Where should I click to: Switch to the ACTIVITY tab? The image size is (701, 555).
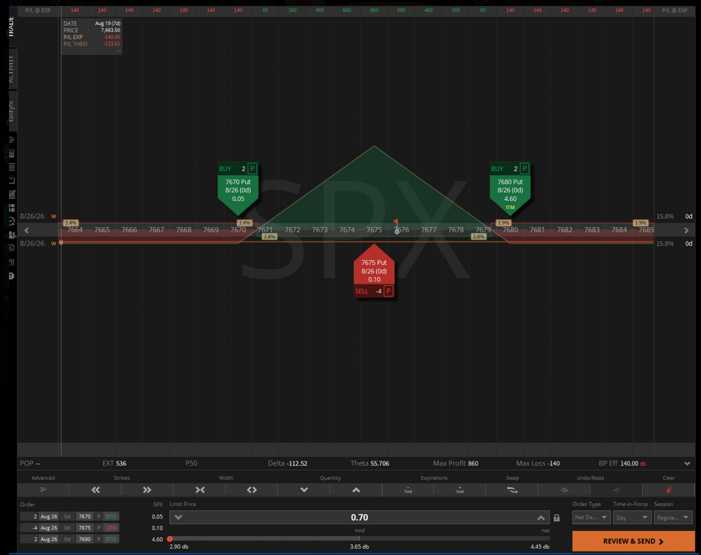(11, 69)
